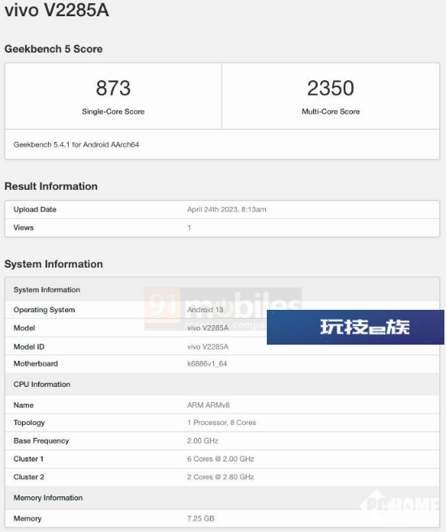
Task: Click the Cluster 2 label
Action: pos(29,477)
